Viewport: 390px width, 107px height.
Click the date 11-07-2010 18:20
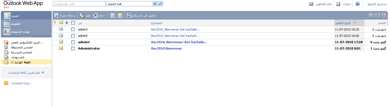click(x=347, y=29)
